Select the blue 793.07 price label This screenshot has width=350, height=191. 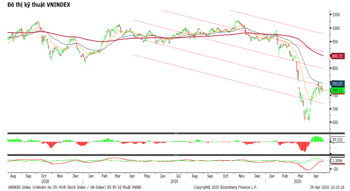(x=337, y=84)
